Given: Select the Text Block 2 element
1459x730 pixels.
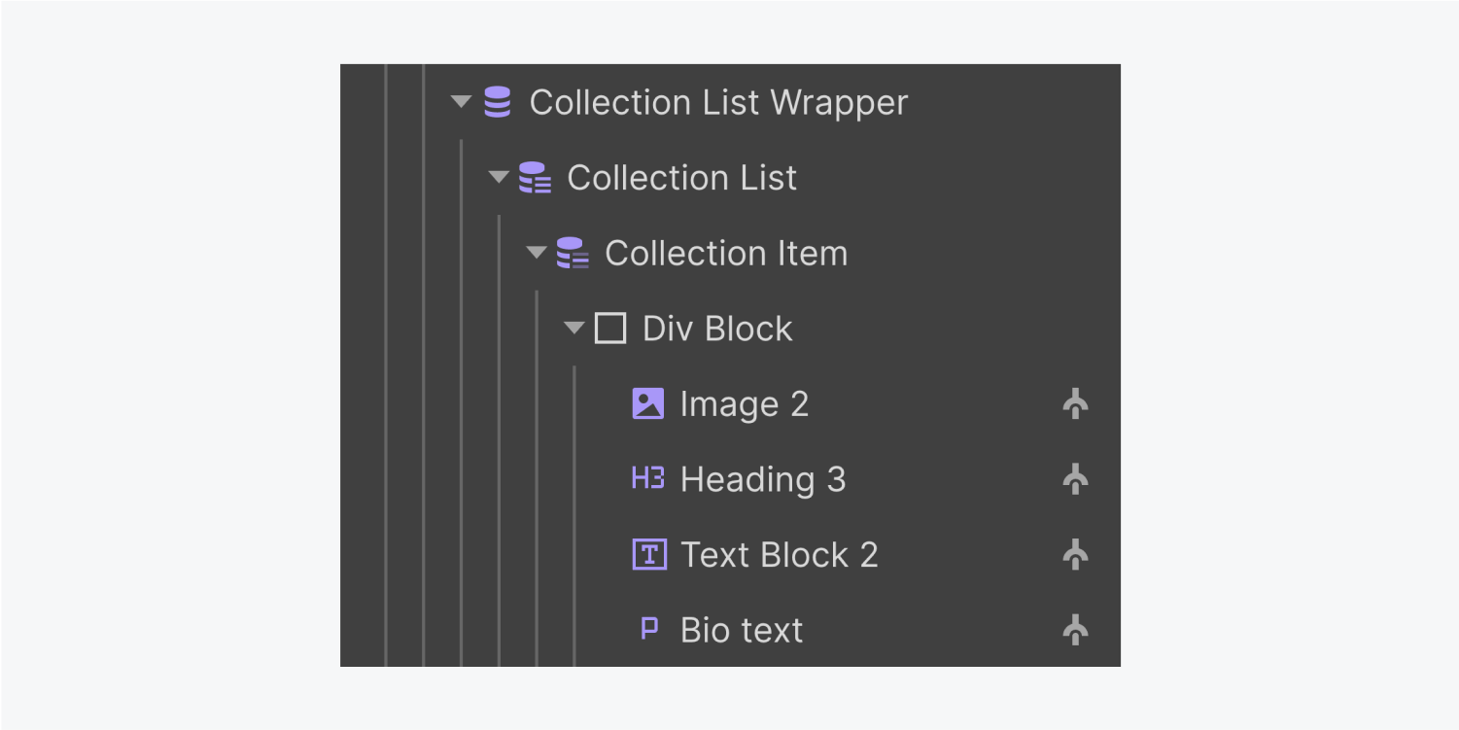Looking at the screenshot, I should (779, 554).
